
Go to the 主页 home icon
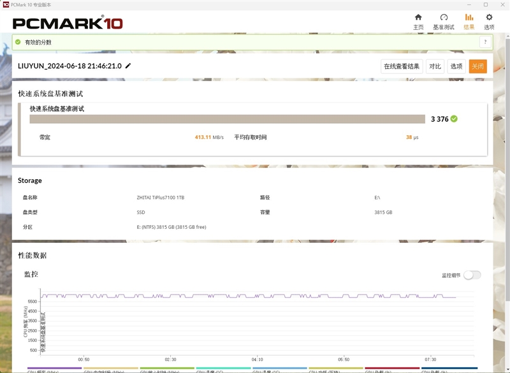pos(418,17)
